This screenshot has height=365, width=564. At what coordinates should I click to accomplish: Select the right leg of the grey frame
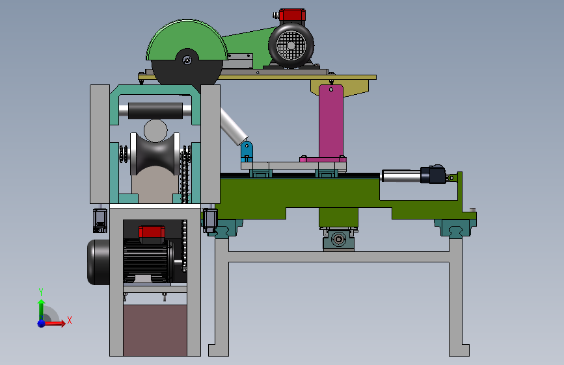[457, 296]
